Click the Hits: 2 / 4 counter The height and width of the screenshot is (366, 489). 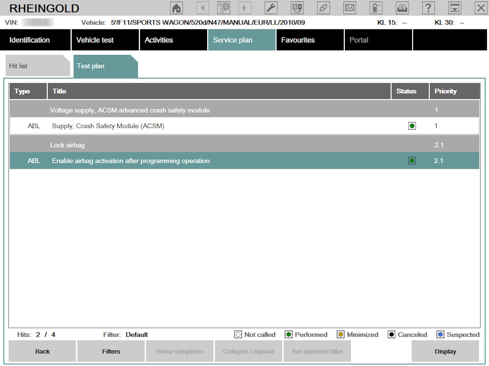click(x=36, y=334)
